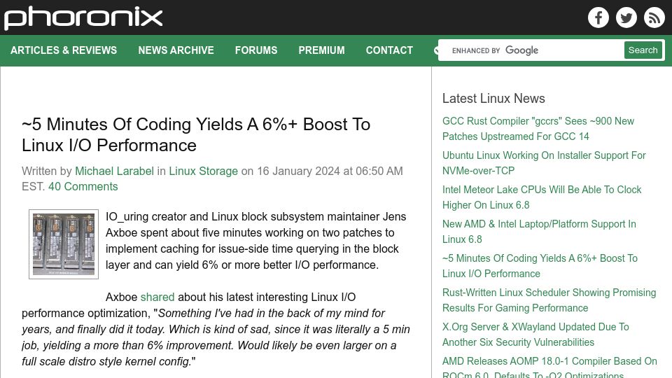Open Articles & Reviews menu
The image size is (672, 378).
(x=64, y=50)
